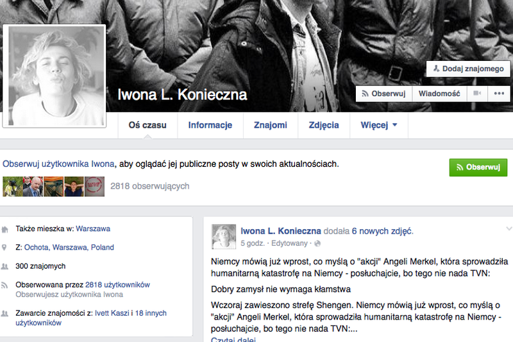Click the home icon beside Także mieszka w
Viewport: 513px width, 342px height.
pos(4,229)
